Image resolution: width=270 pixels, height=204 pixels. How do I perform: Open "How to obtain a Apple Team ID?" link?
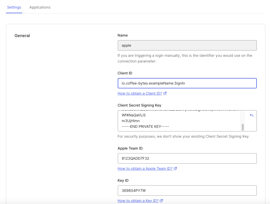pyautogui.click(x=145, y=168)
